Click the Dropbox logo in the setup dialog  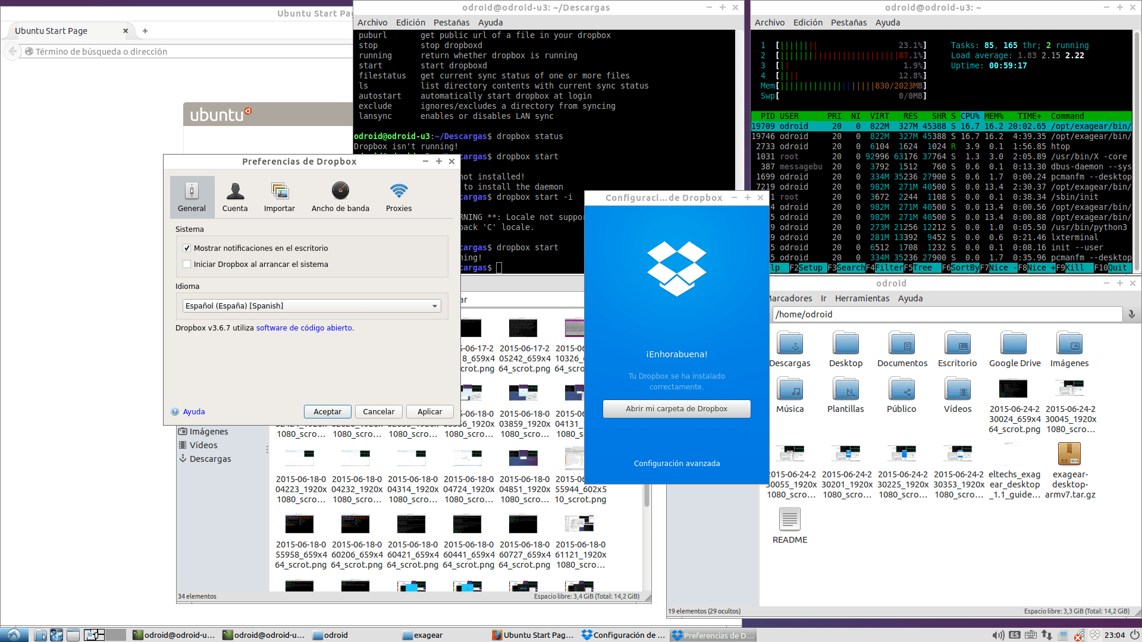[676, 269]
